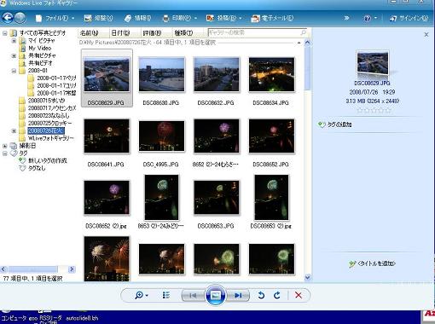This screenshot has width=435, height=324.
Task: Select My Video in the folder tree
Action: coord(39,48)
